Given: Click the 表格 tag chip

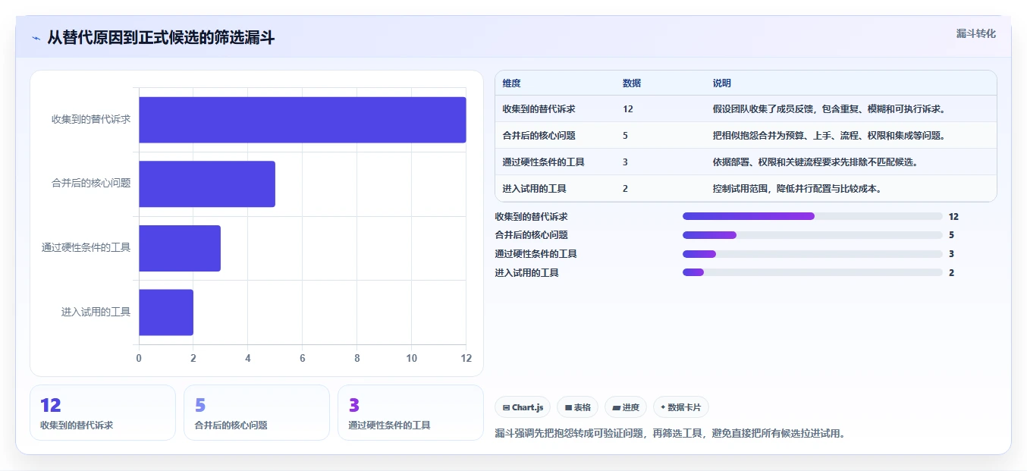Looking at the screenshot, I should (x=577, y=407).
